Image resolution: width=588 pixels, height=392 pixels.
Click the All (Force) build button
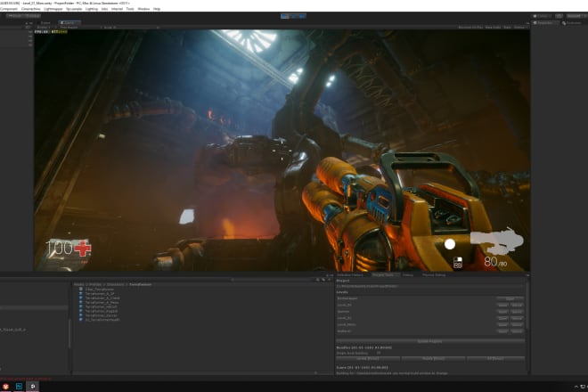(495, 359)
